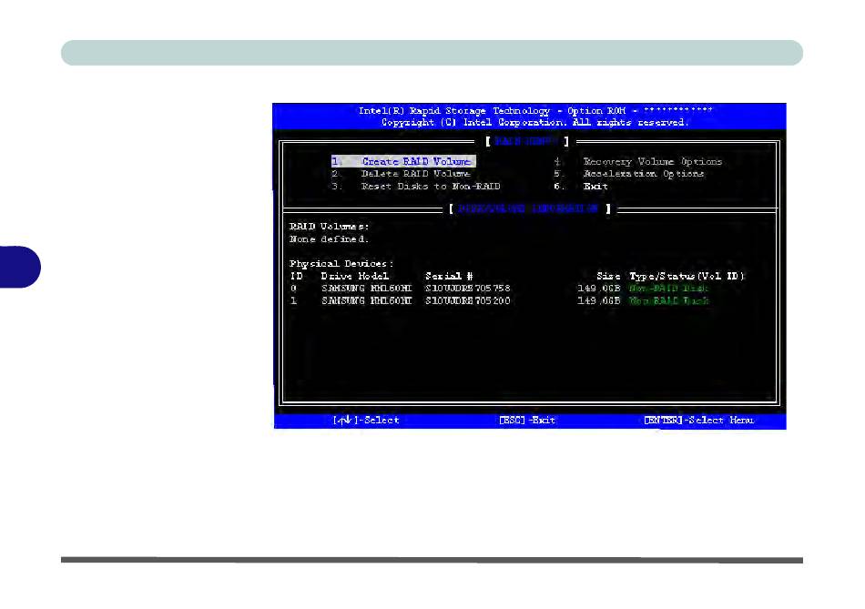Click the [ENTER]-Select Menu footer hint
Image resolution: width=865 pixels, height=609 pixels.
pos(699,421)
